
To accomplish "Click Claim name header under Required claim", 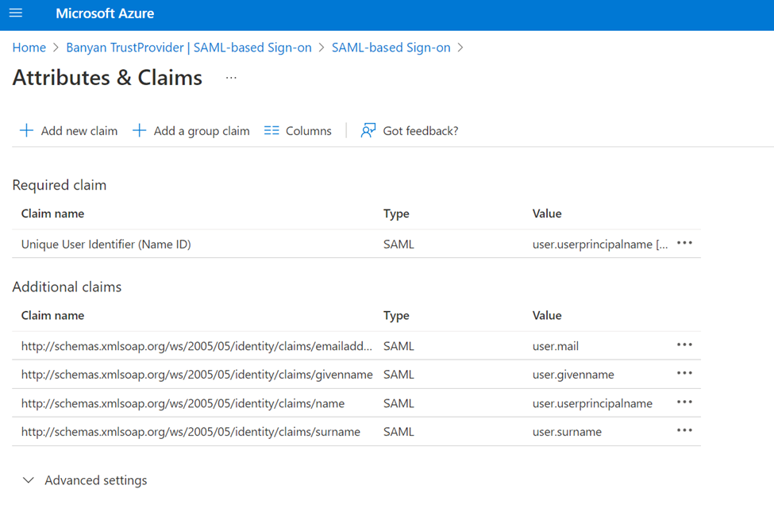I will [x=52, y=214].
